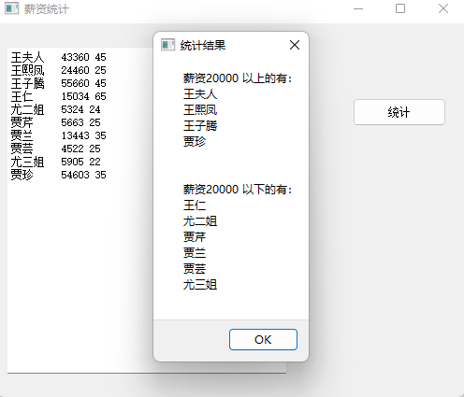Maximize the 薪资统计 window
This screenshot has width=464, height=397.
pyautogui.click(x=400, y=8)
